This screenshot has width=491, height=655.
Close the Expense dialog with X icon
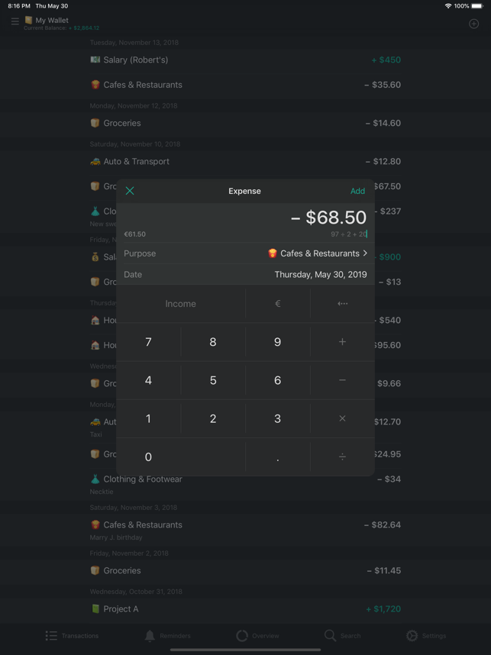[130, 191]
